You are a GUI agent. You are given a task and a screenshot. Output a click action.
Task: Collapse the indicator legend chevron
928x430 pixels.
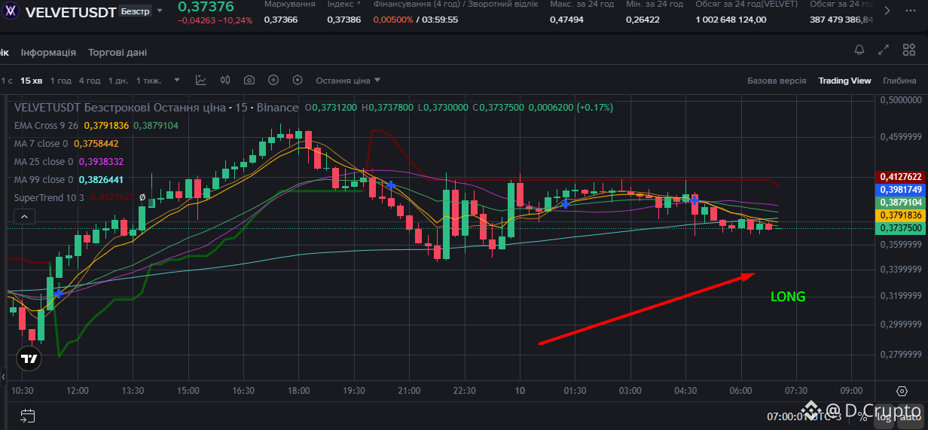point(24,216)
